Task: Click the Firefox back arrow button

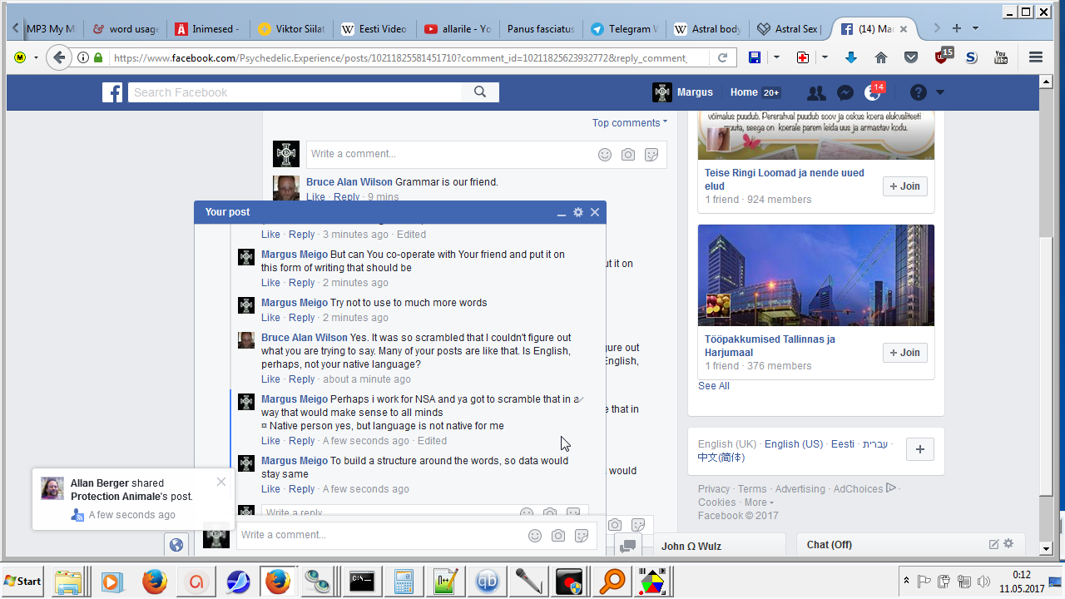Action: [58, 57]
